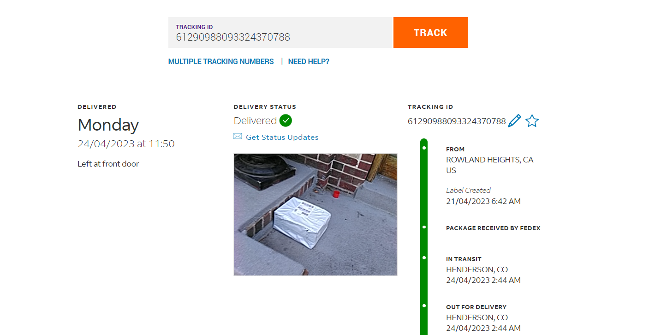Viewport: 649px width, 335px height.
Task: Click the green Delivered checkmark icon
Action: point(286,120)
